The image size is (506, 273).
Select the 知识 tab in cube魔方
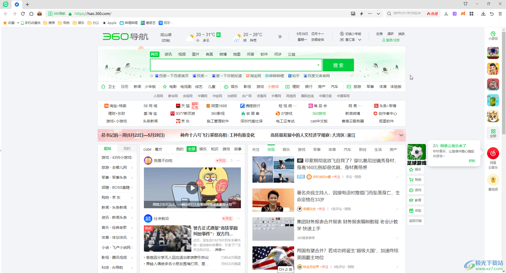pos(215,149)
